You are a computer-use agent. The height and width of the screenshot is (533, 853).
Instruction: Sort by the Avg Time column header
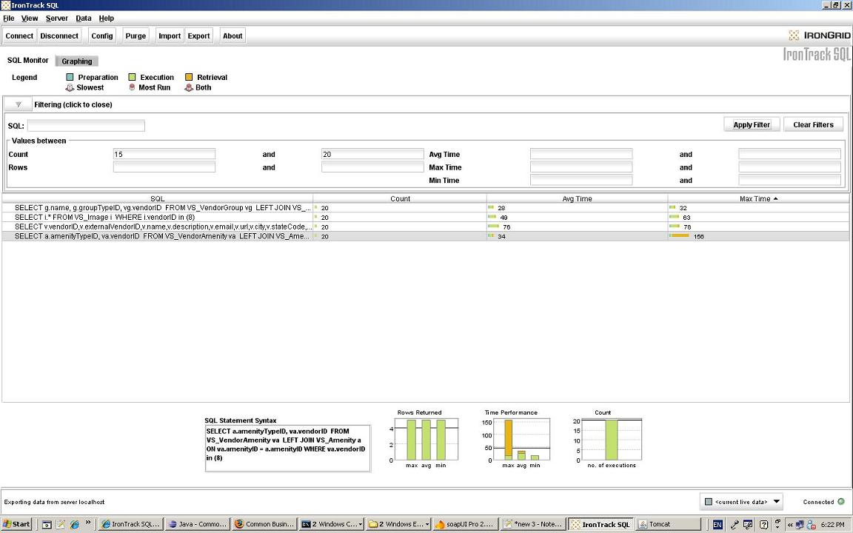pyautogui.click(x=578, y=198)
